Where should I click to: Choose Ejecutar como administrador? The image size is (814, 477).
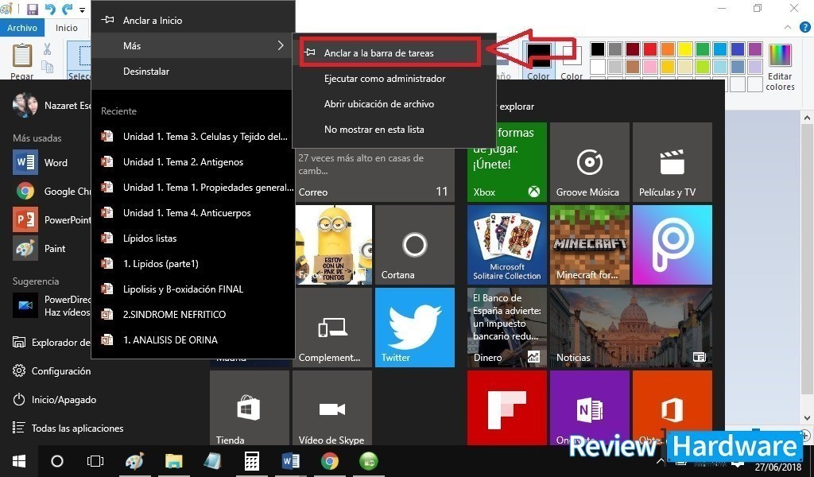pos(384,79)
